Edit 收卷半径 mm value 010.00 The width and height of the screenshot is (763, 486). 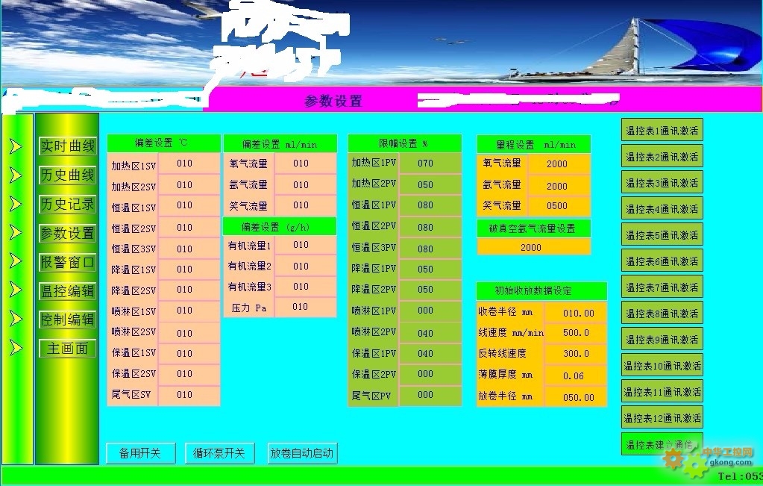(x=575, y=313)
